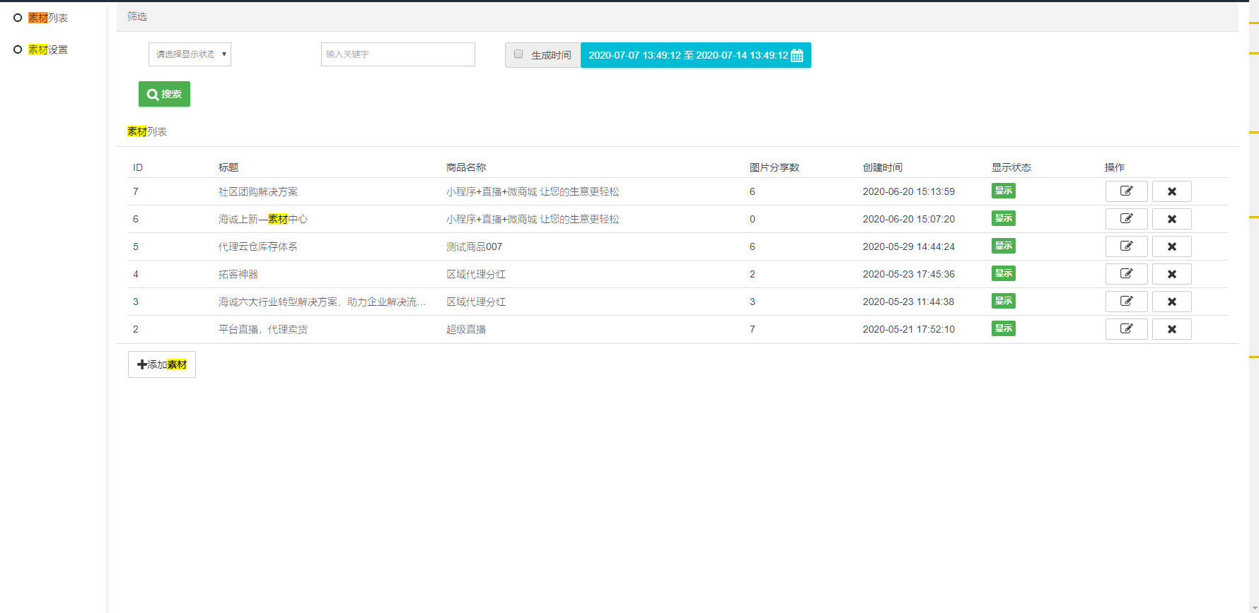Open the link 平台直播，代理卖货
Viewport: 1259px width, 613px height.
(x=263, y=329)
